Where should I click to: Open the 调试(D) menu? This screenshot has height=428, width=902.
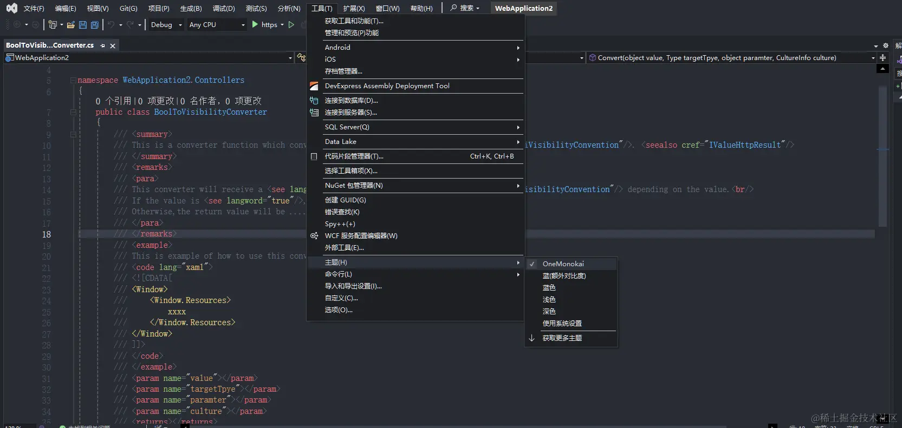coord(224,9)
